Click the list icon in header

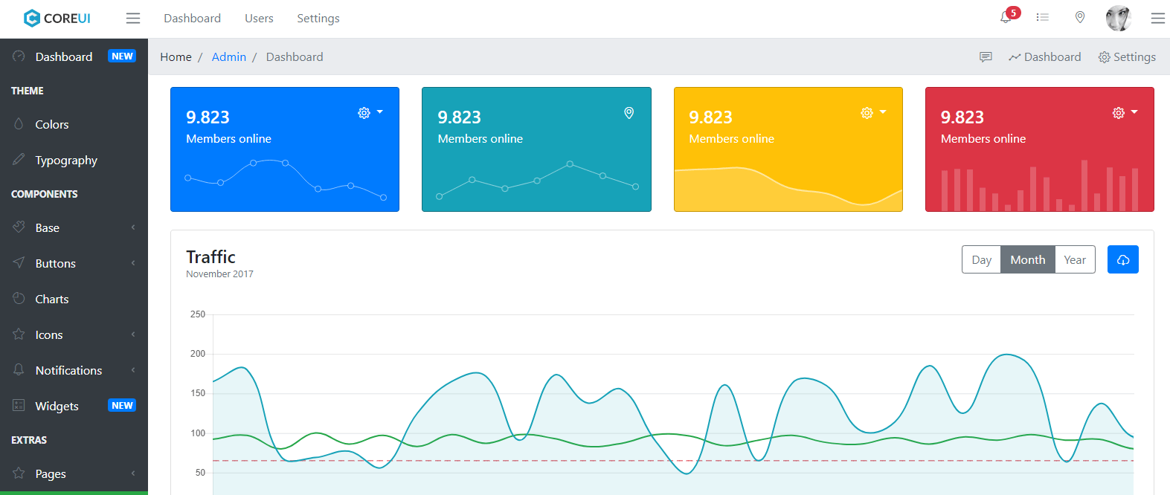tap(1043, 18)
